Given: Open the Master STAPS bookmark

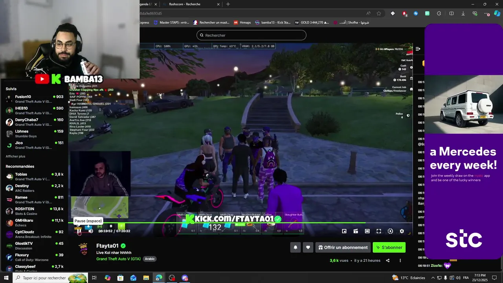Looking at the screenshot, I should (x=171, y=22).
